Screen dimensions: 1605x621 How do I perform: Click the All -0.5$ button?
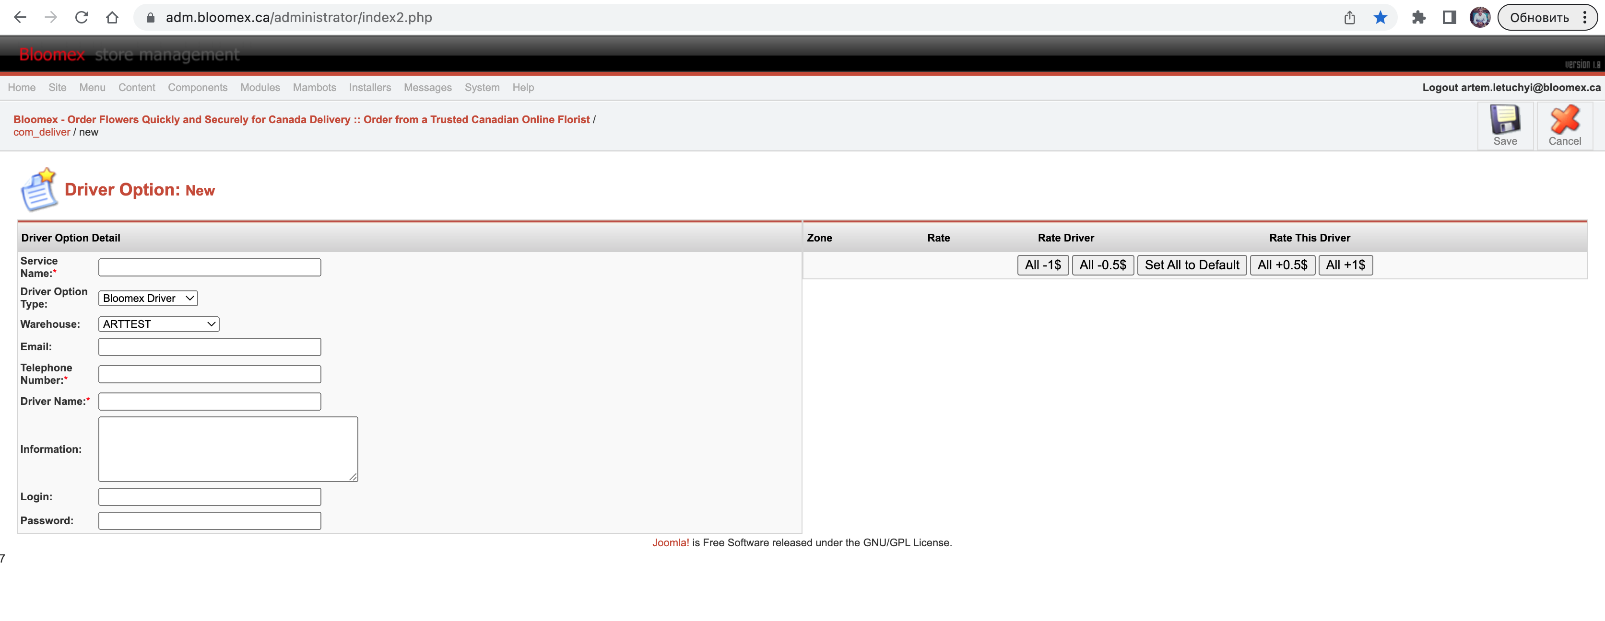click(x=1103, y=265)
